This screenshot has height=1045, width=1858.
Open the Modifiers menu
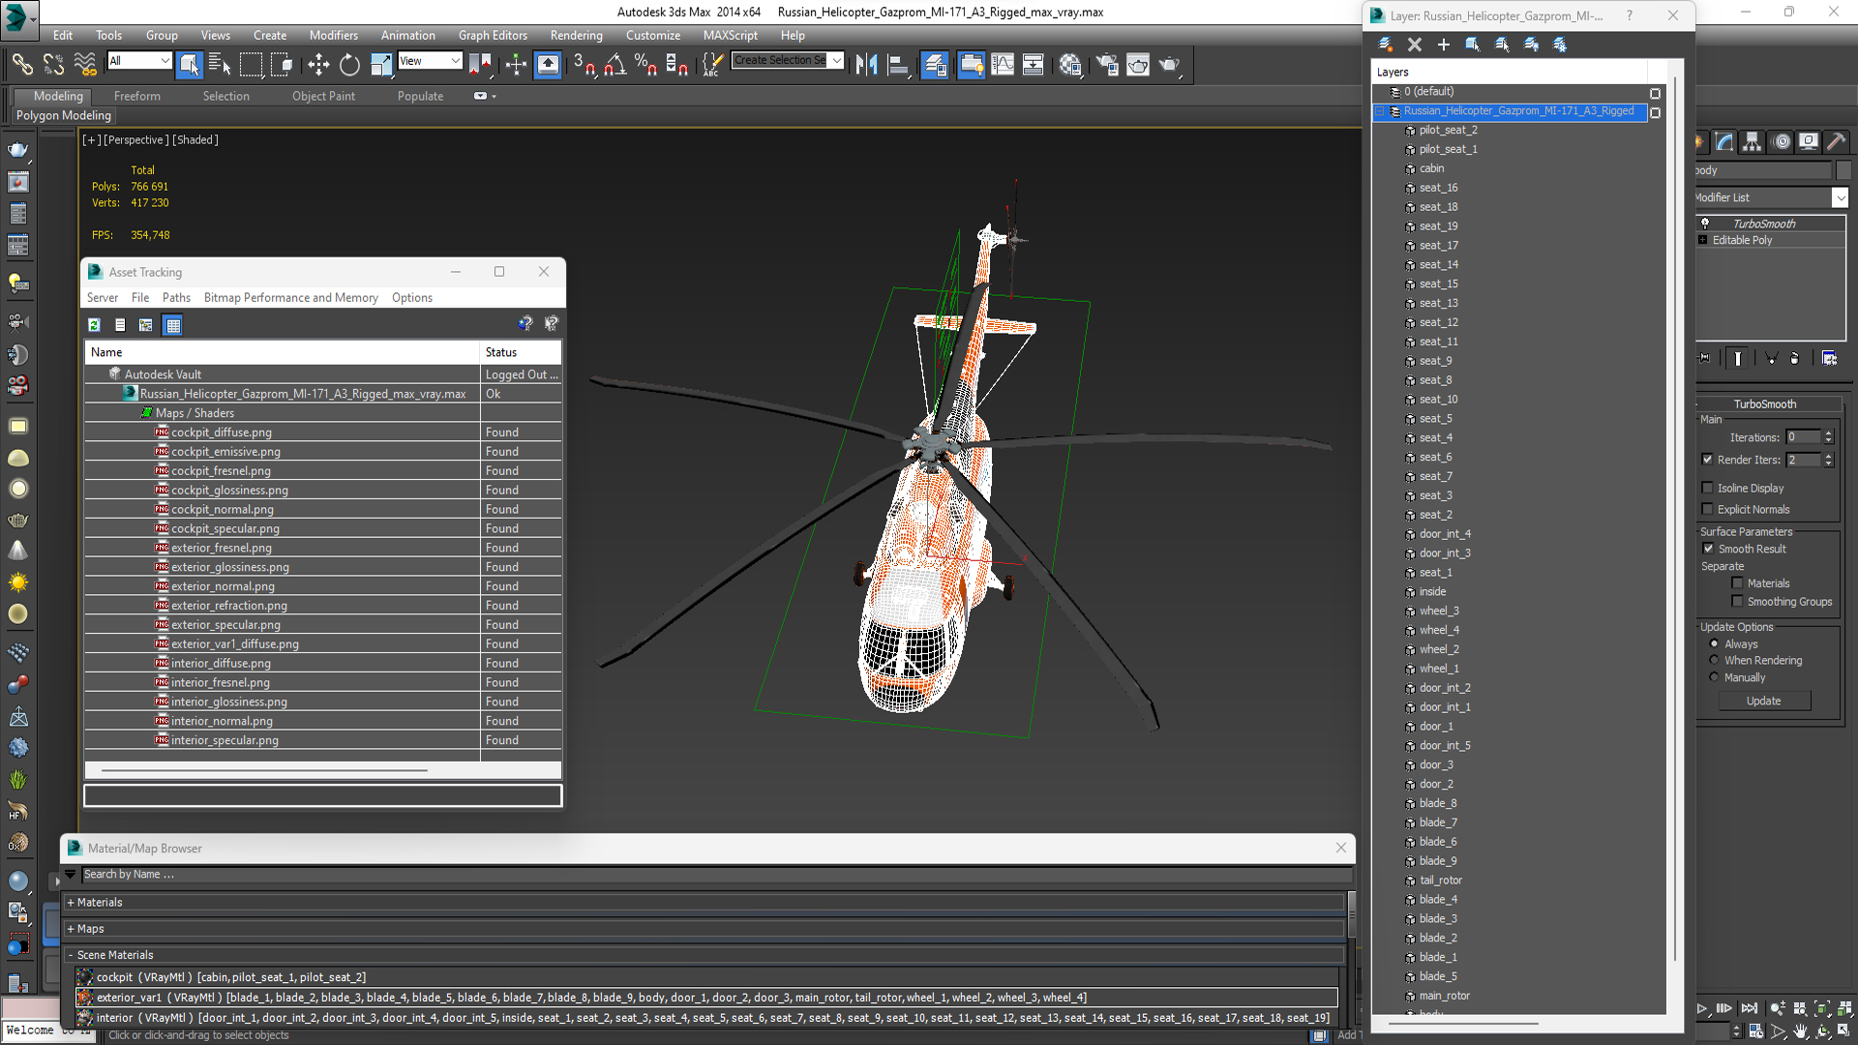click(x=333, y=35)
